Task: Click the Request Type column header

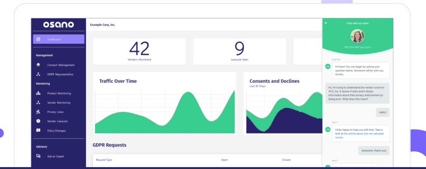Action: [104, 160]
